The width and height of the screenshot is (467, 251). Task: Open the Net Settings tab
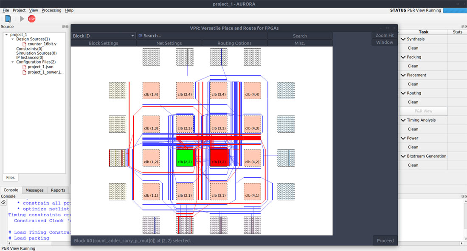169,43
